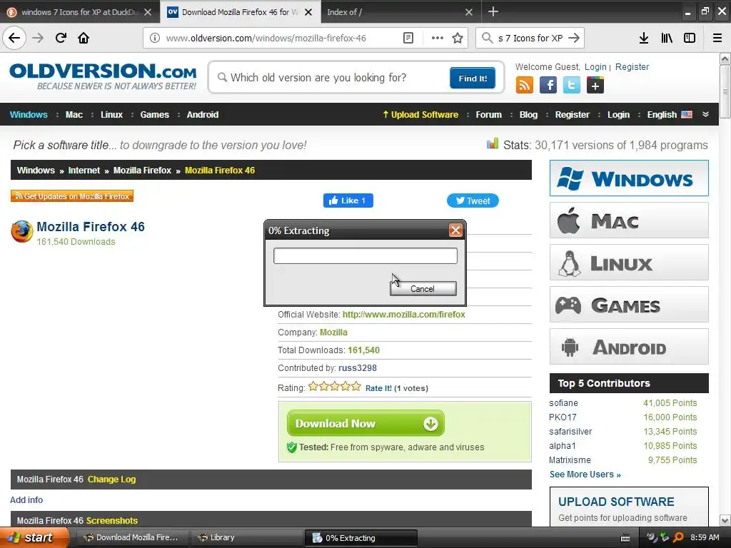
Task: Open the mozilla.com/firefox official website link
Action: click(404, 315)
